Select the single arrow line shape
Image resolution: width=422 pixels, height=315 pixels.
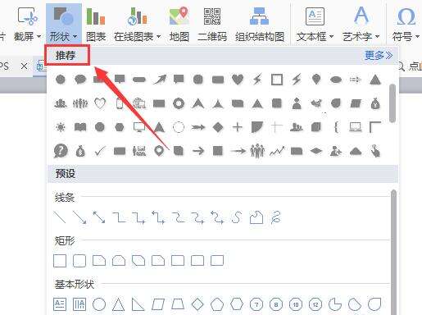[x=79, y=217]
